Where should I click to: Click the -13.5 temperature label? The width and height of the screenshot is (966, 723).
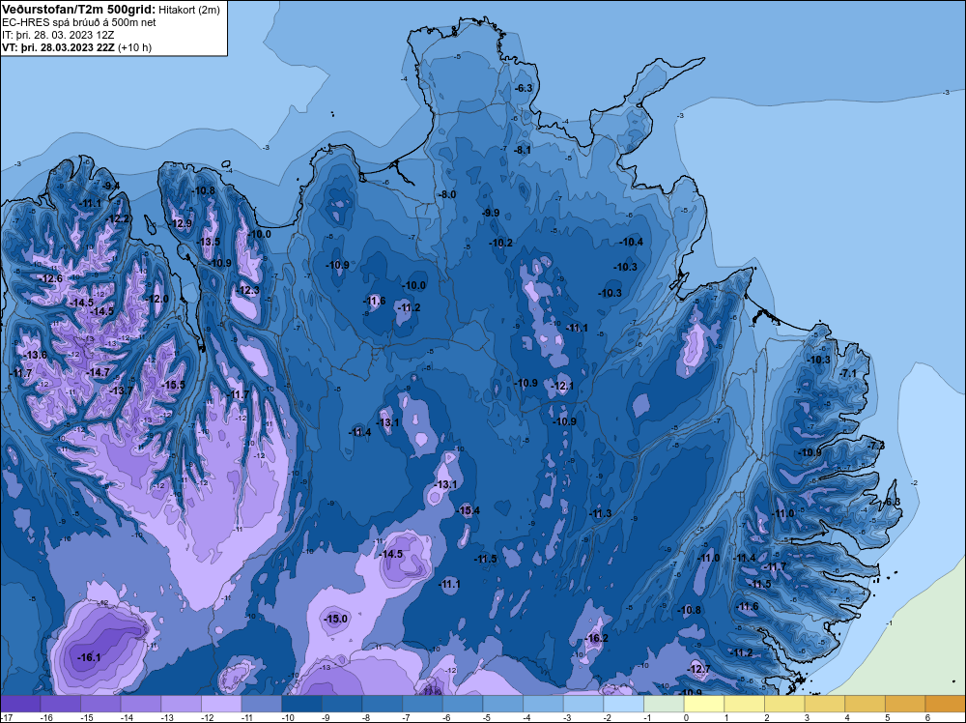[x=209, y=241]
